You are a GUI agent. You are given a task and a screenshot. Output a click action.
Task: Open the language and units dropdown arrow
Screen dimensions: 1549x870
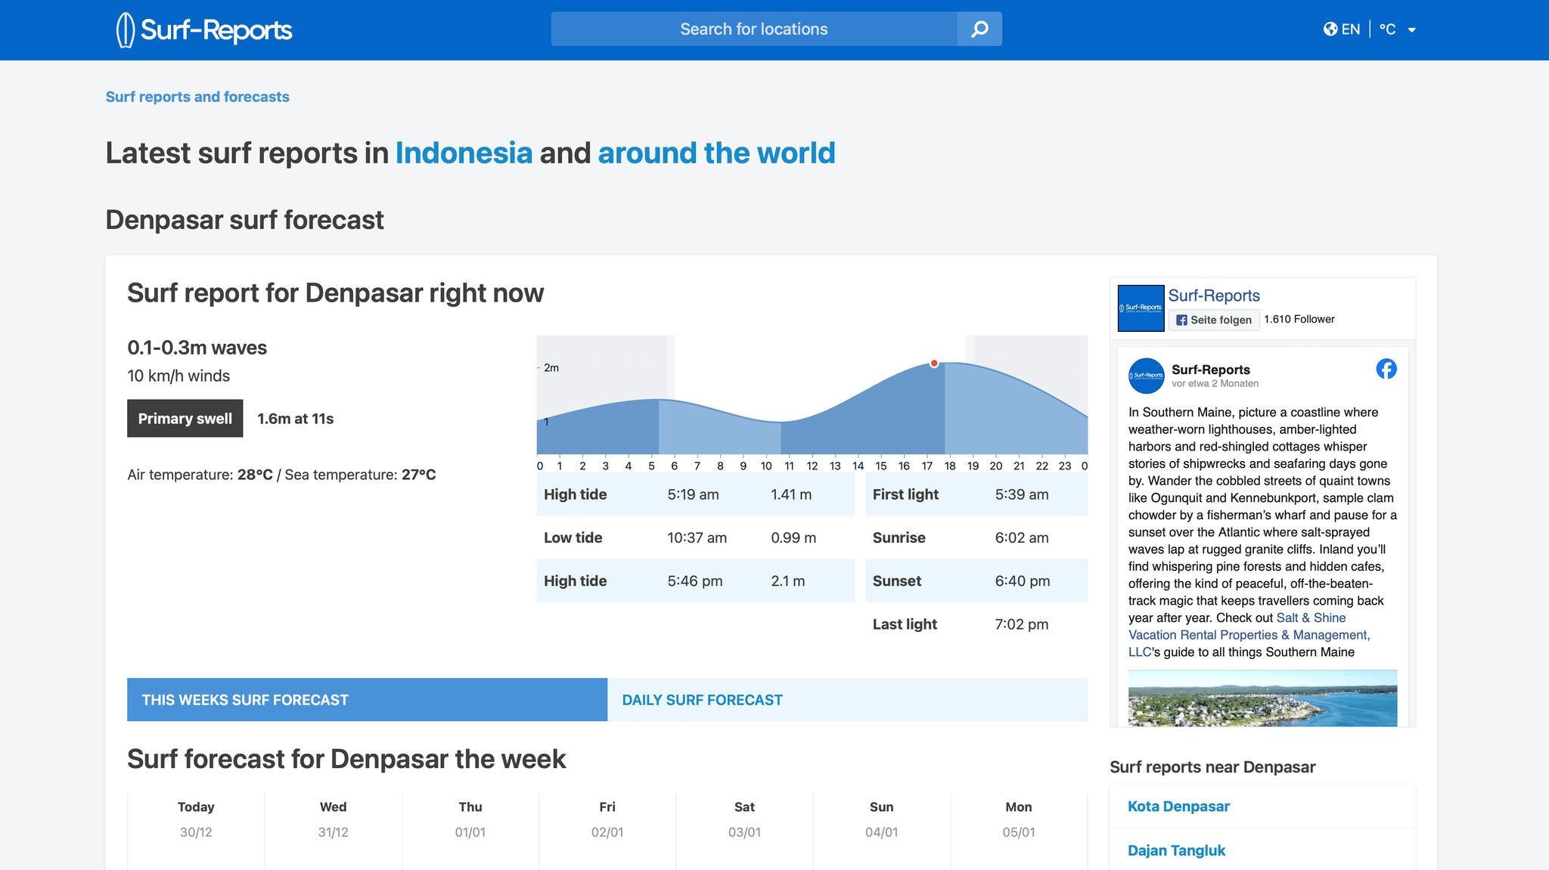click(1411, 30)
